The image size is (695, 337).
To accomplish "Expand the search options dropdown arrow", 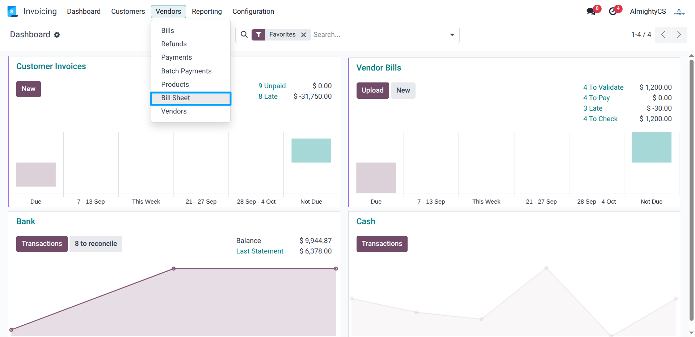I will click(452, 35).
